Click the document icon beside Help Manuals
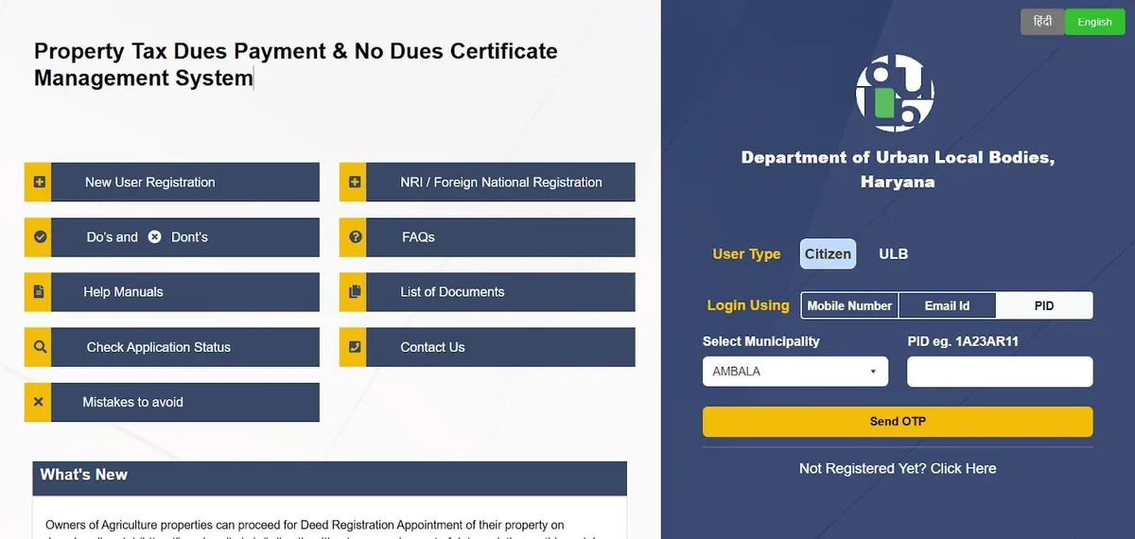The image size is (1135, 539). tap(39, 292)
